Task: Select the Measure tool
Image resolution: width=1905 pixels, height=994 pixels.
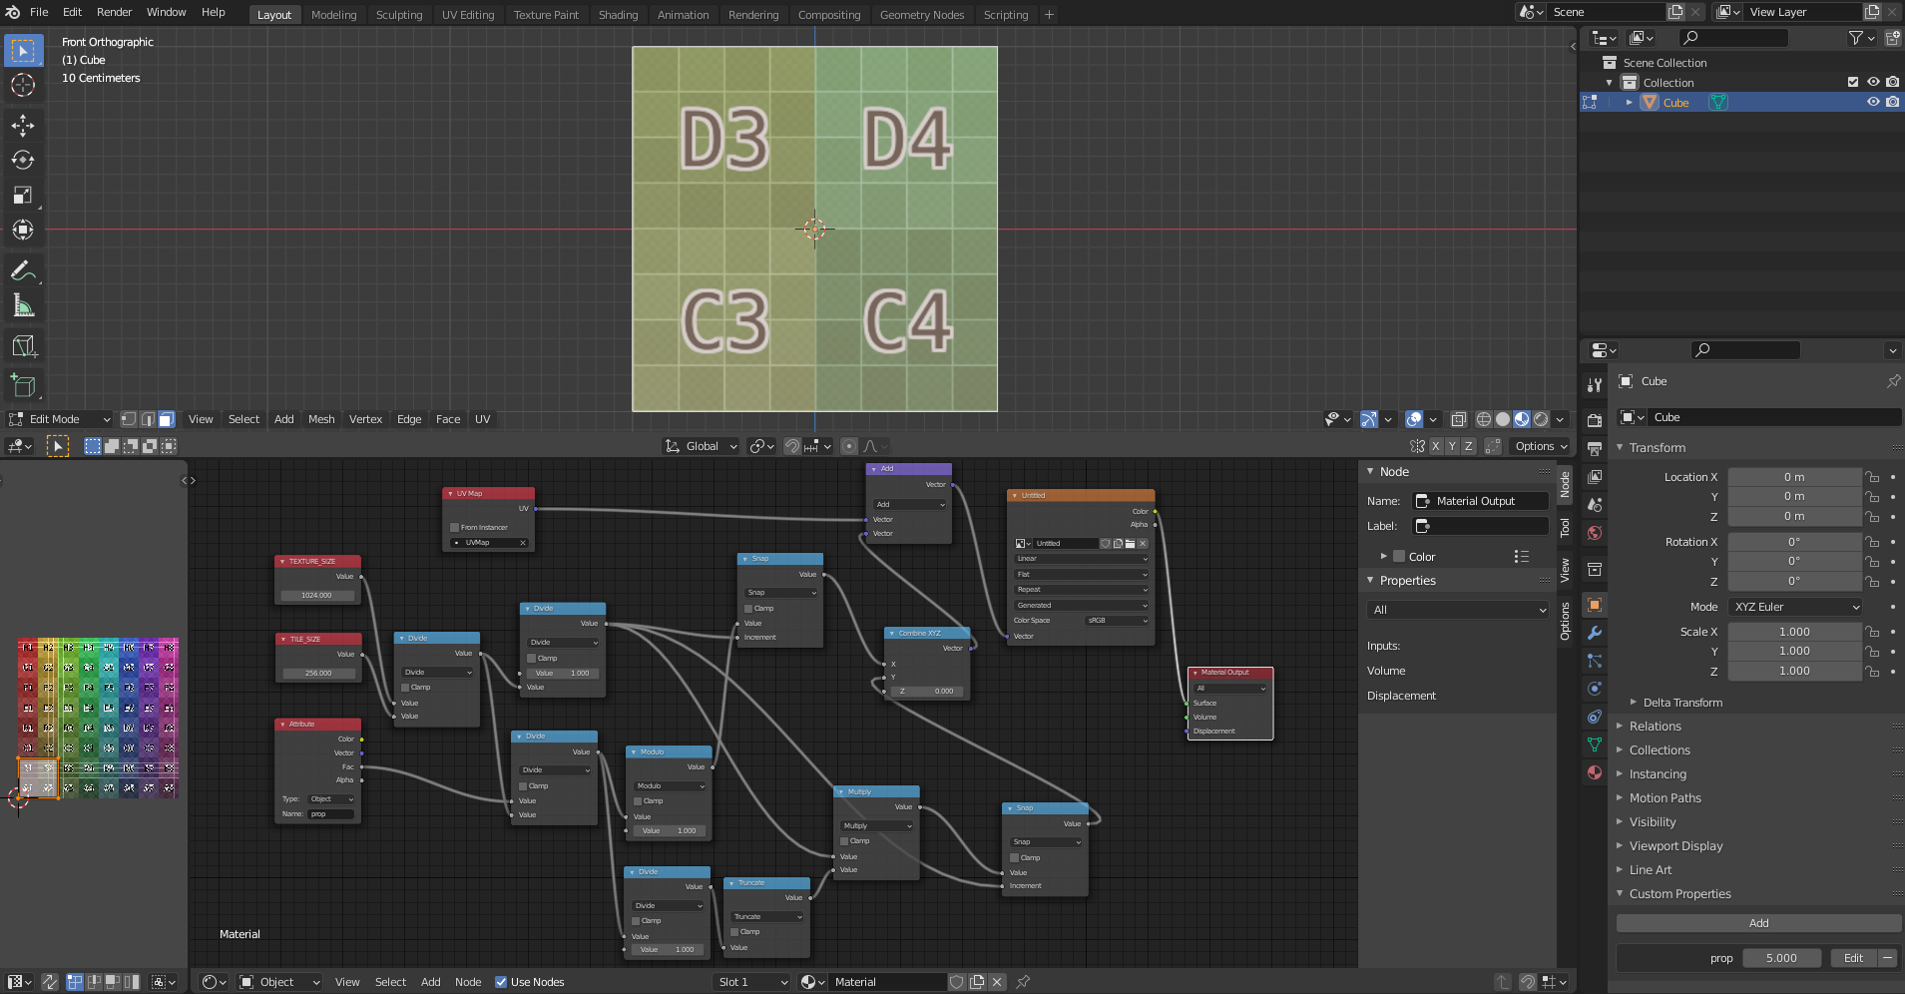Action: 23,305
